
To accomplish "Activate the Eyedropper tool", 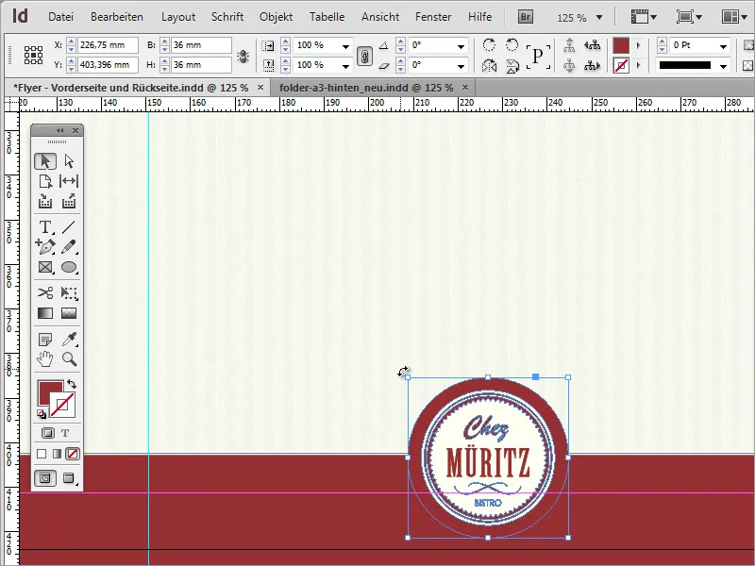I will (69, 340).
